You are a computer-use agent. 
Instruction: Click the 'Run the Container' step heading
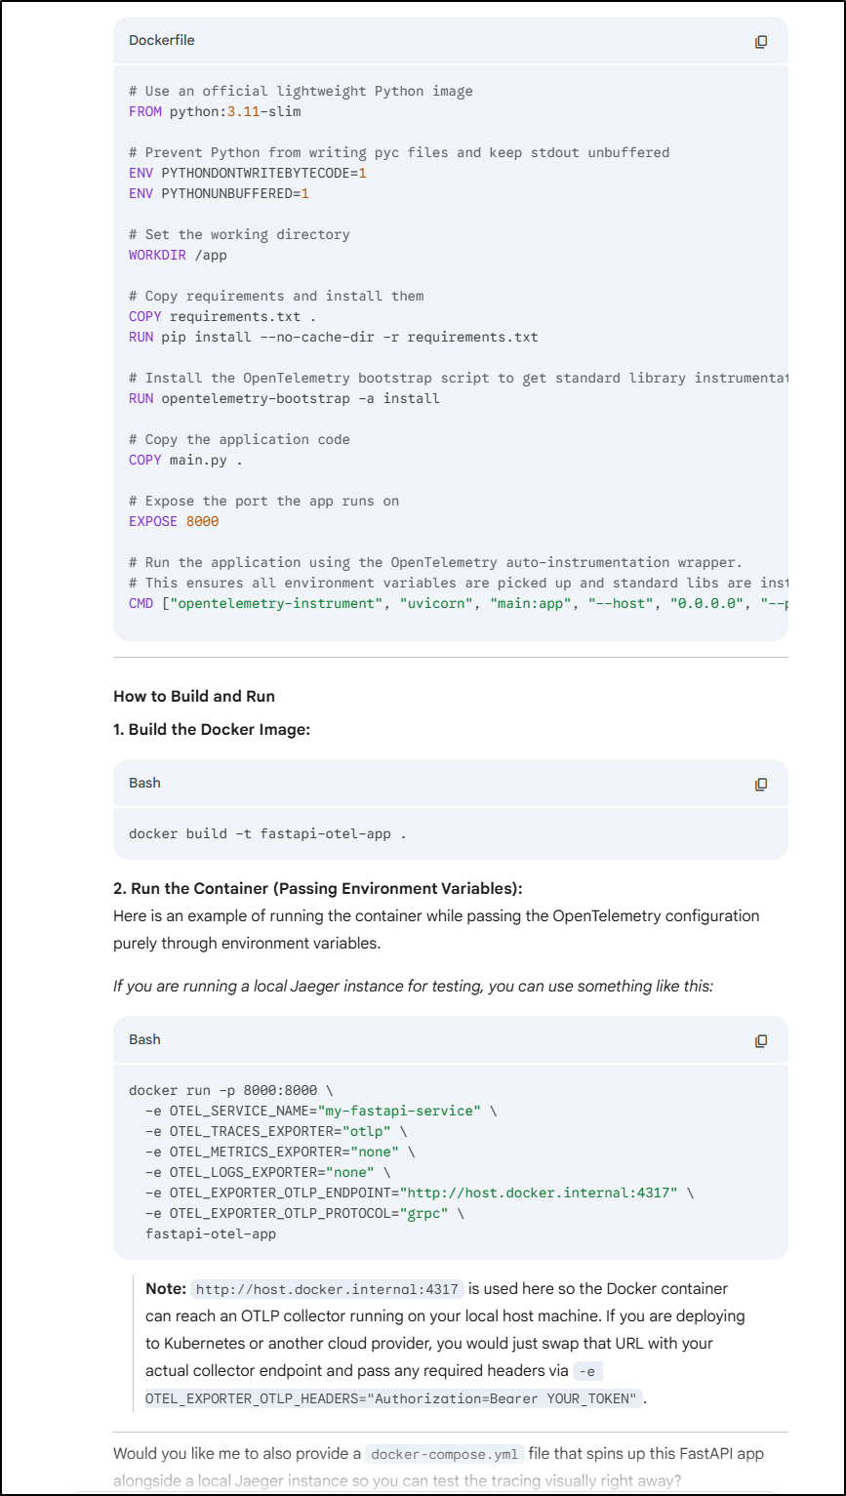click(318, 889)
